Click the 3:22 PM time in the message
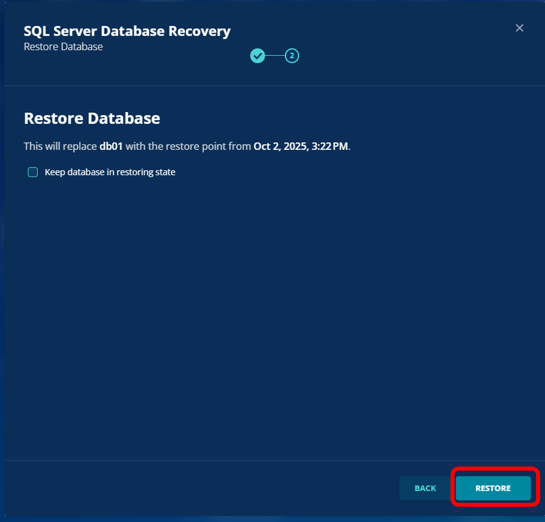545x522 pixels. pos(330,146)
